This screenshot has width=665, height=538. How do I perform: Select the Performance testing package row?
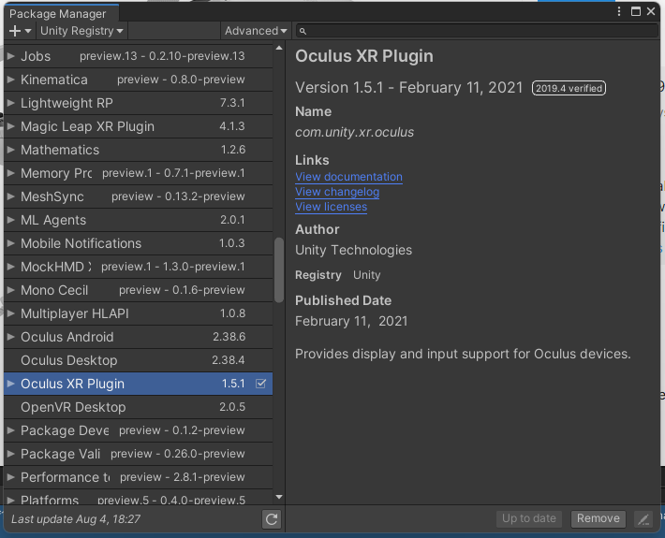coord(138,477)
